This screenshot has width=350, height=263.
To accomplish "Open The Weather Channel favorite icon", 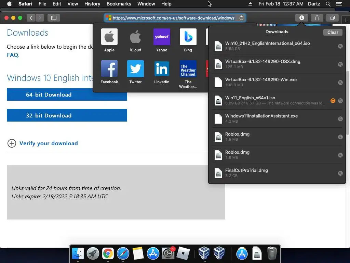I will pos(188,68).
